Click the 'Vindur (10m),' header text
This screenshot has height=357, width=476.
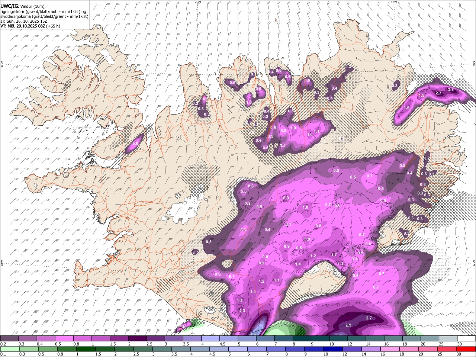[x=32, y=6]
